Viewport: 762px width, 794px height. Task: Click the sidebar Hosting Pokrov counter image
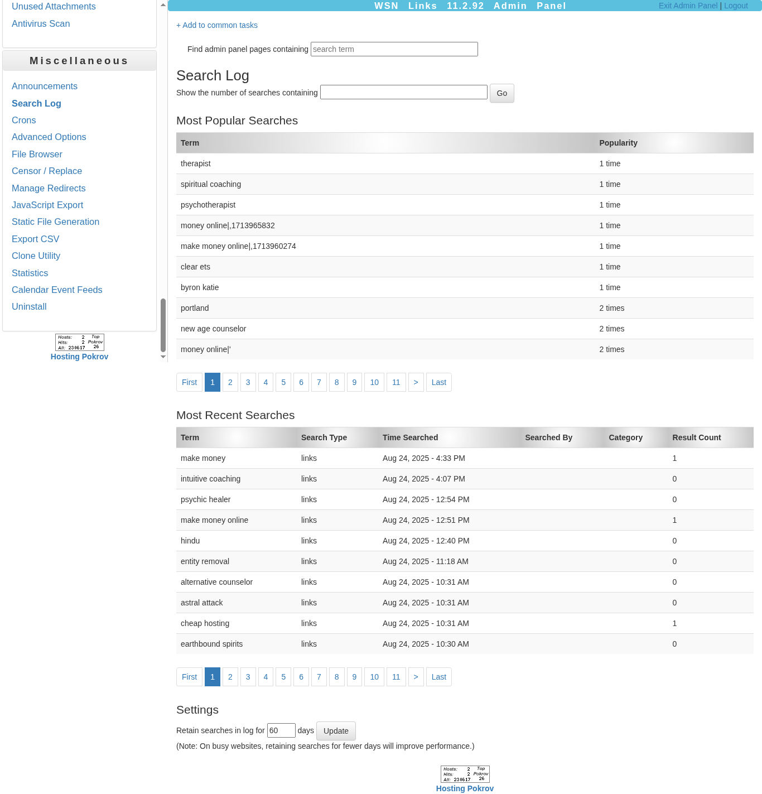79,342
